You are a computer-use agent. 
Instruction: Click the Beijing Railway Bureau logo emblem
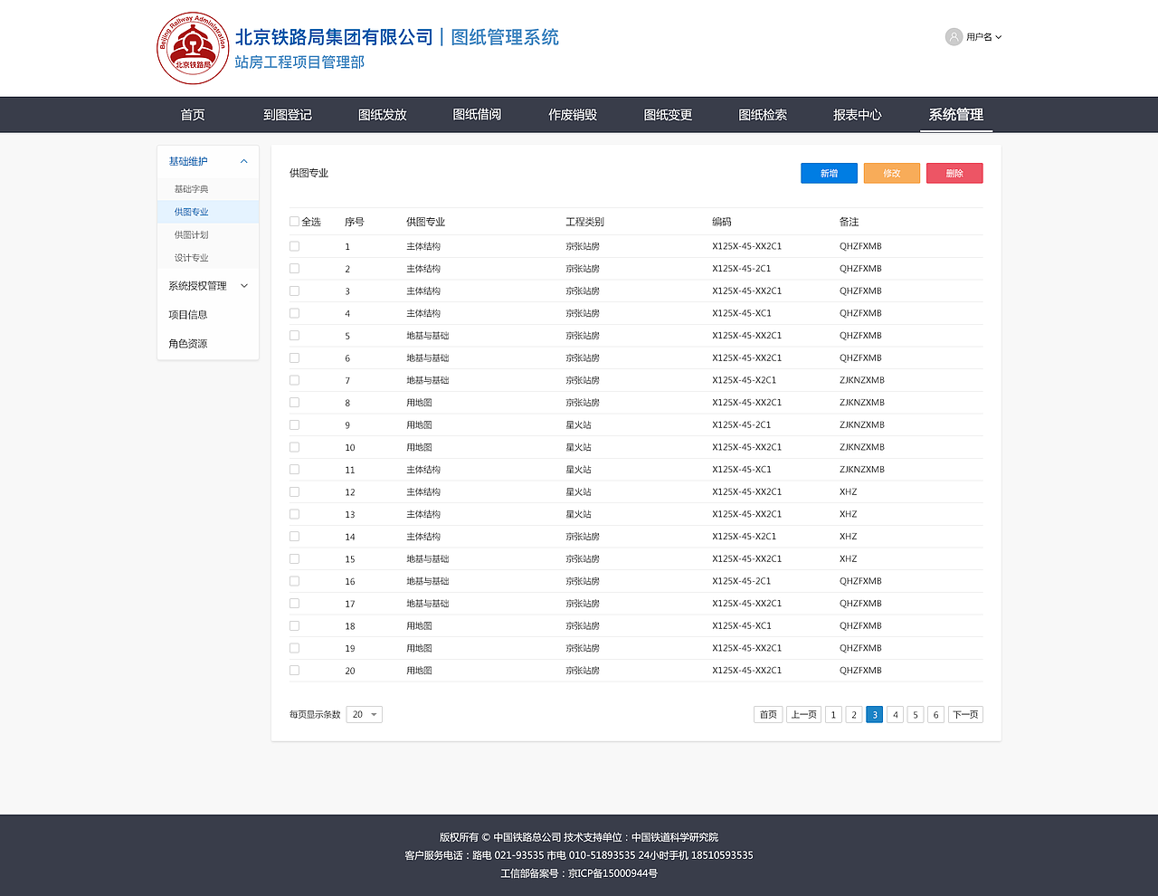tap(192, 48)
